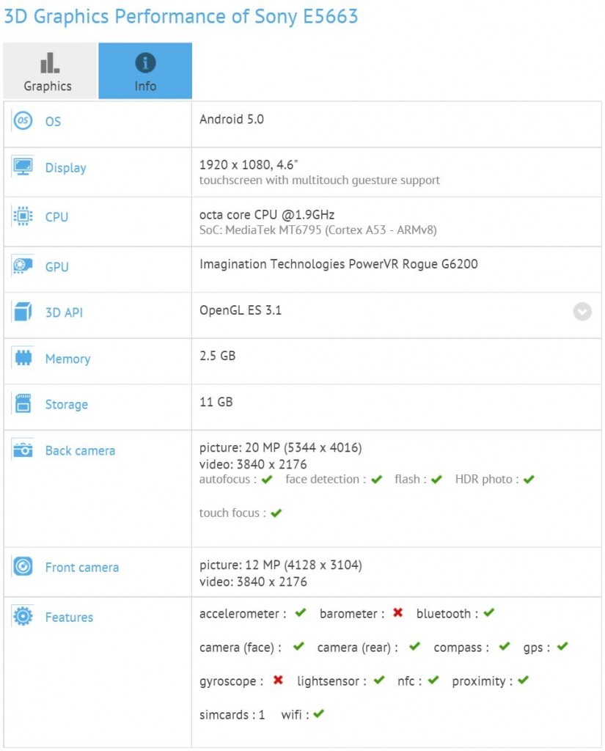Click the Display monitor icon
The height and width of the screenshot is (751, 605).
(23, 167)
